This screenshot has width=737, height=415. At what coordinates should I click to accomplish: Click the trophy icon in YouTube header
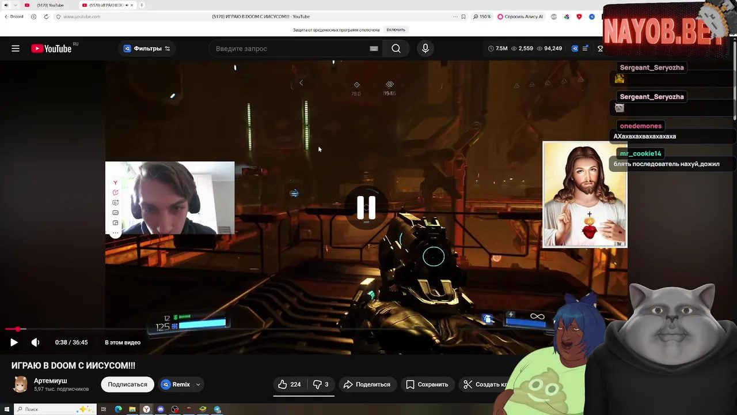pos(600,48)
